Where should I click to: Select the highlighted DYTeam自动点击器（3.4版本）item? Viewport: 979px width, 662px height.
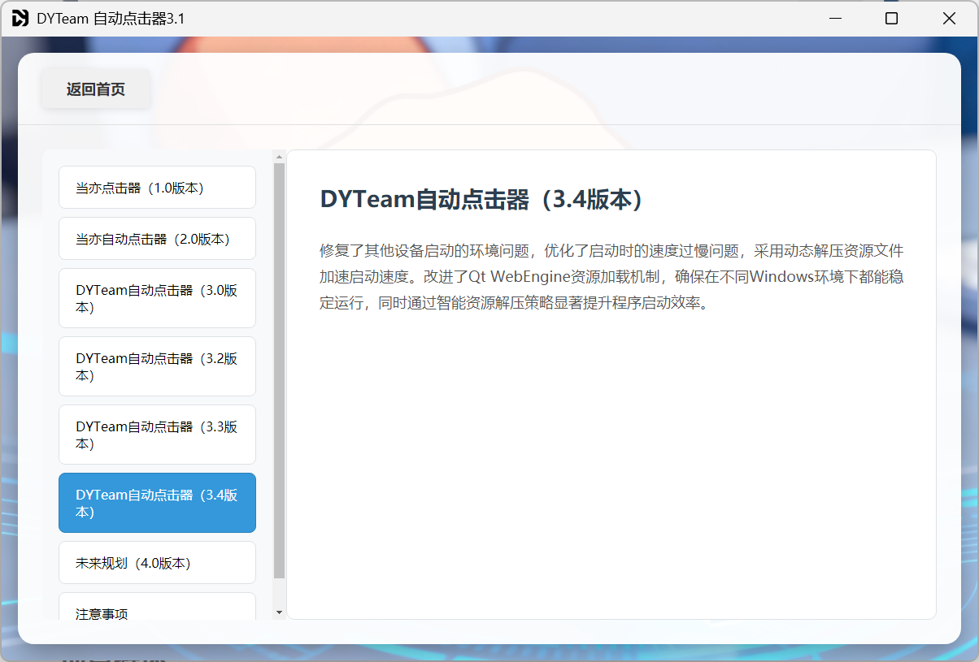157,503
